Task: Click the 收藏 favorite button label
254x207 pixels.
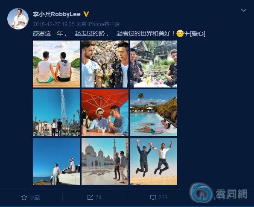Action: tap(35, 198)
